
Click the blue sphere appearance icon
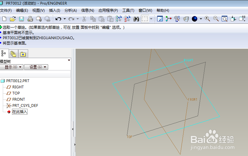pyautogui.click(x=195, y=19)
